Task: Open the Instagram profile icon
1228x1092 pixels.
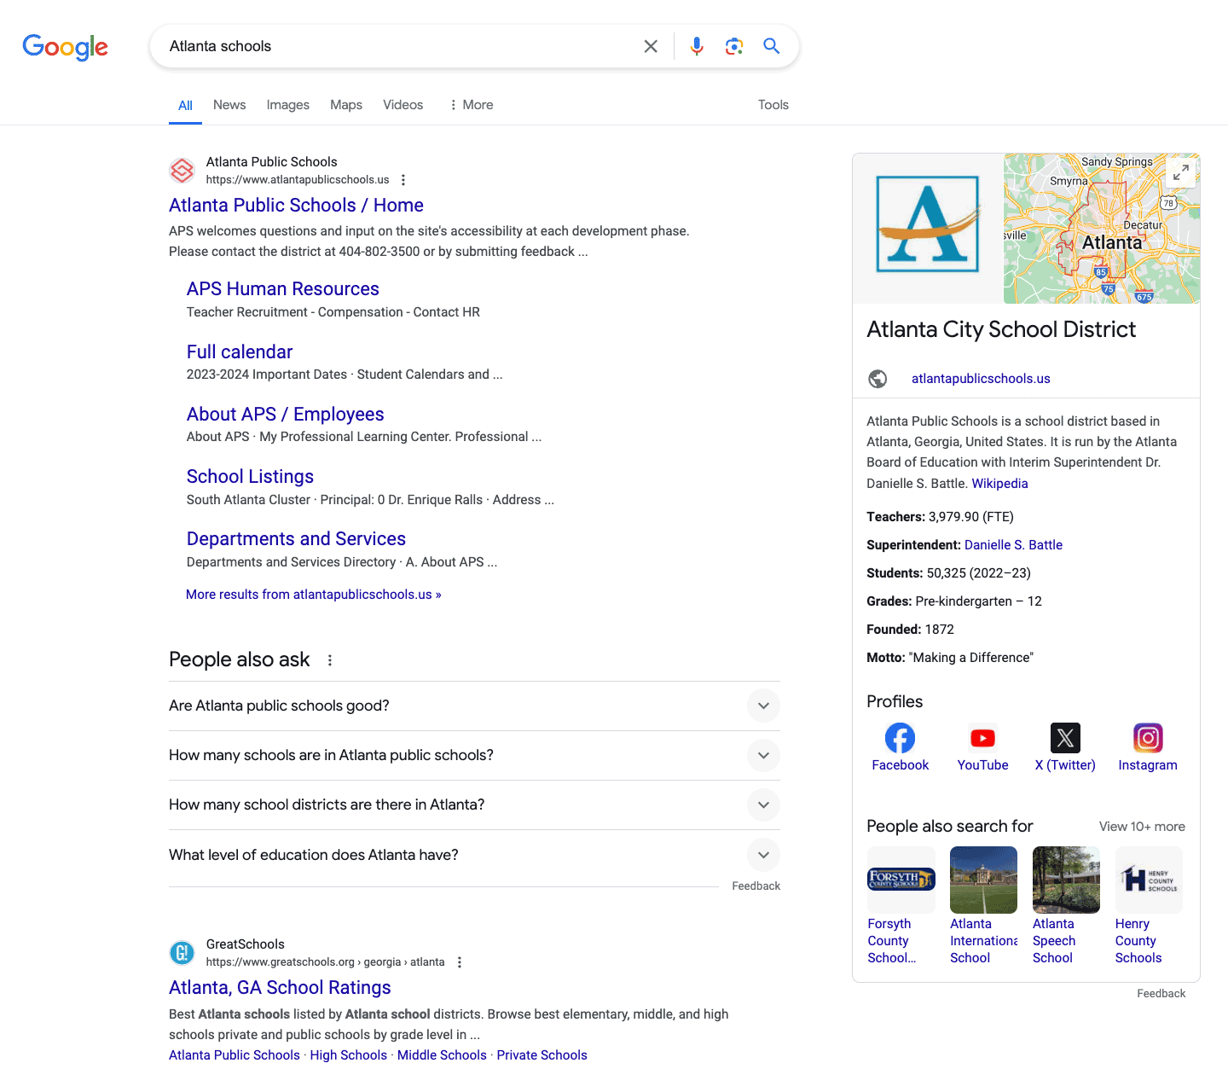Action: (1148, 738)
